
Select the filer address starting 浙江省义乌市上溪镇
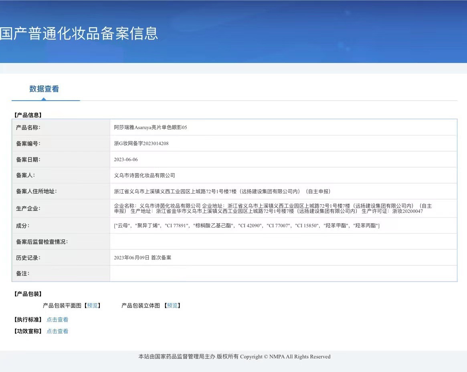[222, 192]
